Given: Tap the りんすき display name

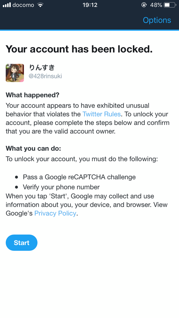Looking at the screenshot, I should (42, 68).
